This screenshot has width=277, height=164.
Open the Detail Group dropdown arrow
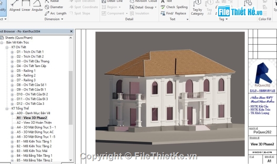tap(156, 7)
